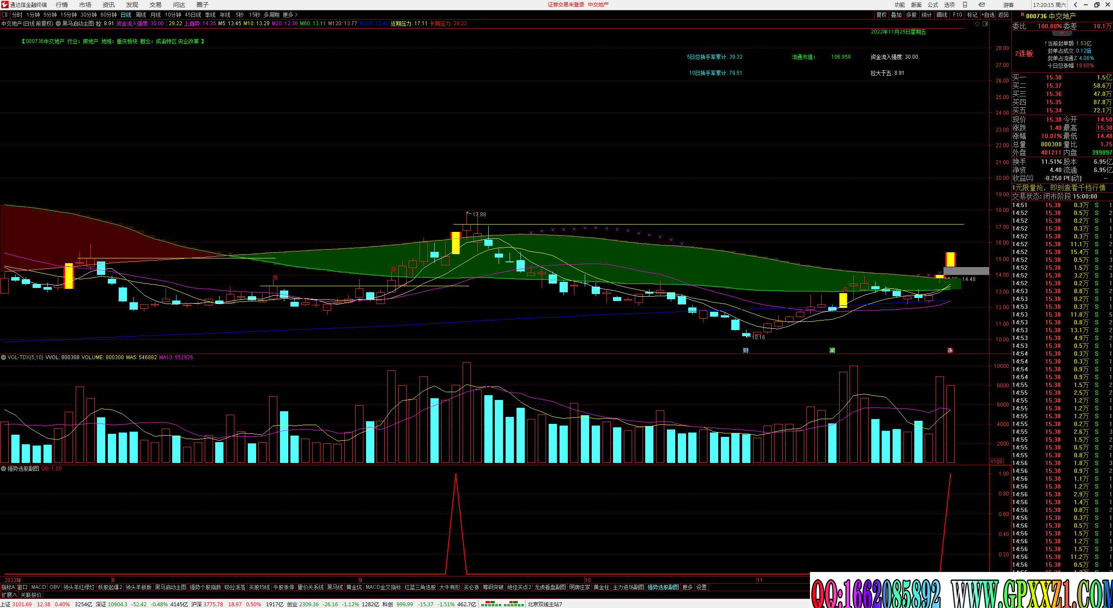Click 上证 index value in status bar
The width and height of the screenshot is (1113, 608).
pyautogui.click(x=22, y=604)
